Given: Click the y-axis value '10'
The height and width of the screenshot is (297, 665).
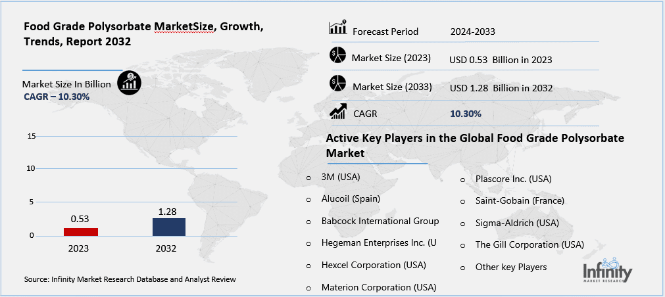Looking at the screenshot, I should [x=32, y=169].
